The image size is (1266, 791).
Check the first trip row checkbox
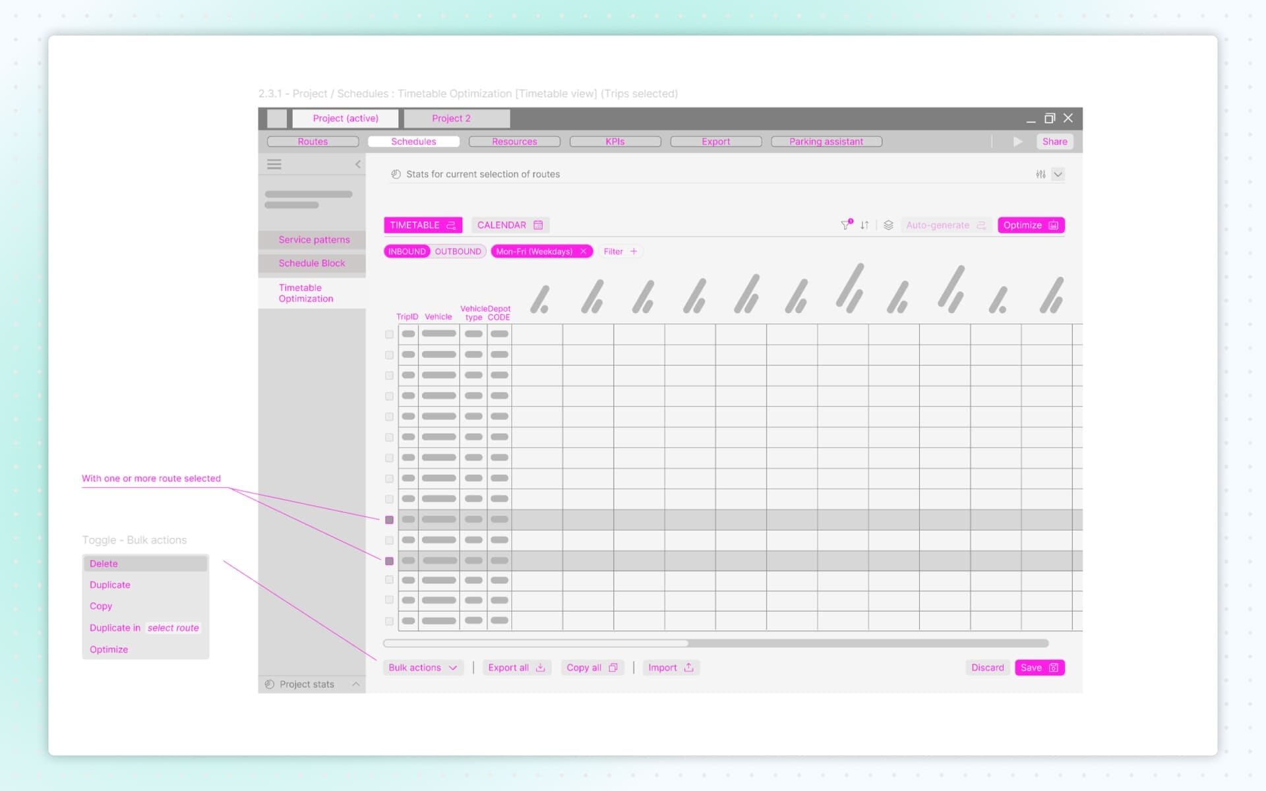point(389,334)
